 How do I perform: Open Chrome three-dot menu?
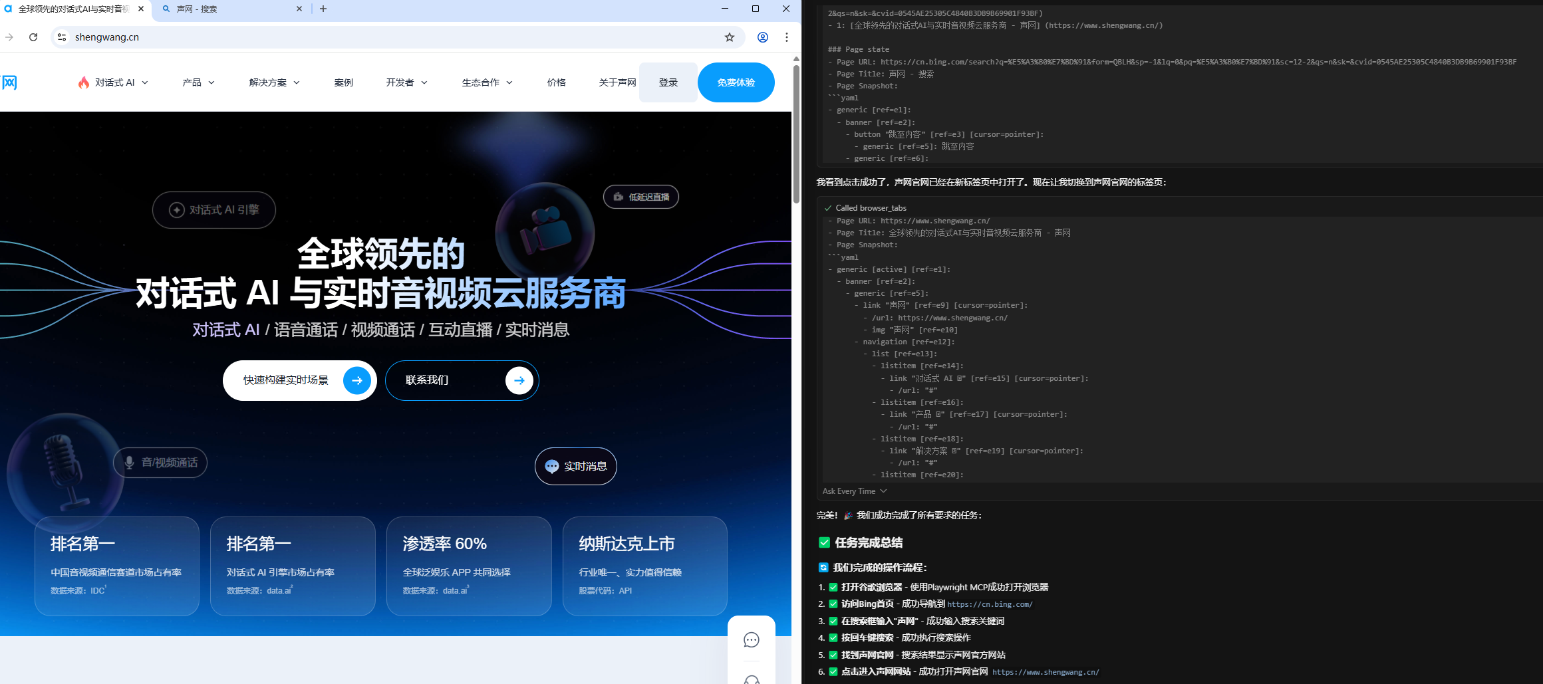[x=787, y=37]
